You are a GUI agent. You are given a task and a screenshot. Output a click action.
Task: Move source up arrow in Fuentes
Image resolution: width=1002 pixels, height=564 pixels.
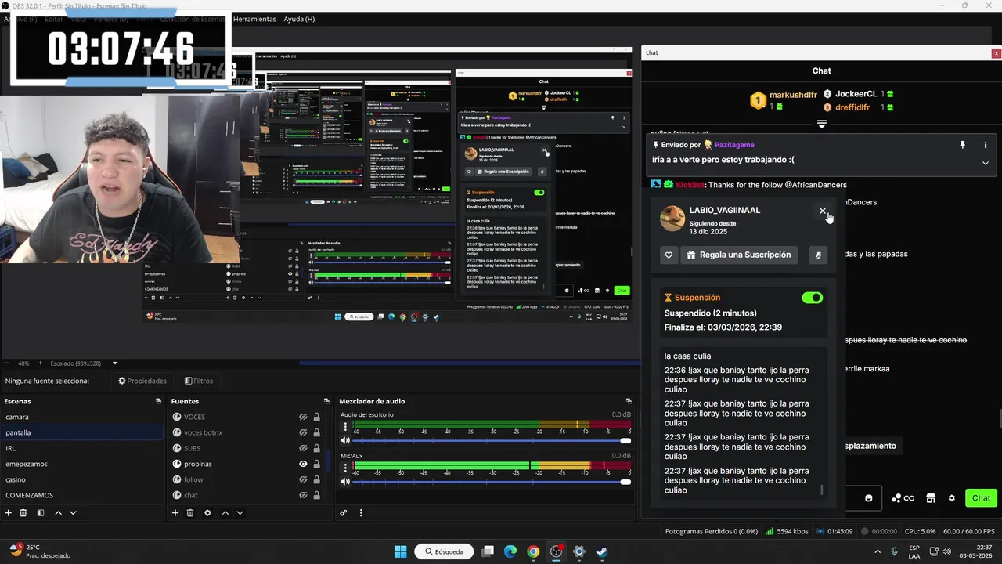225,513
